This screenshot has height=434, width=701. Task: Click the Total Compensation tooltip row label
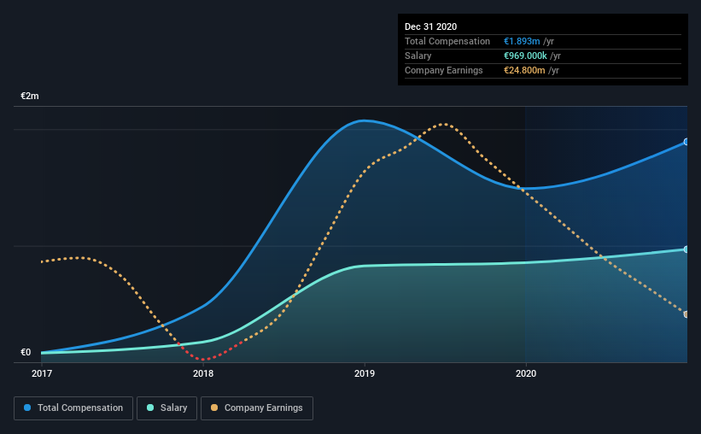click(x=447, y=41)
